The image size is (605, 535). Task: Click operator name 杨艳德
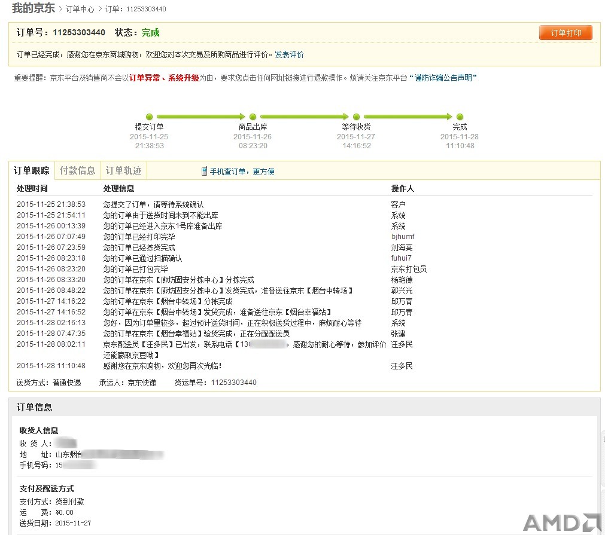coord(402,280)
